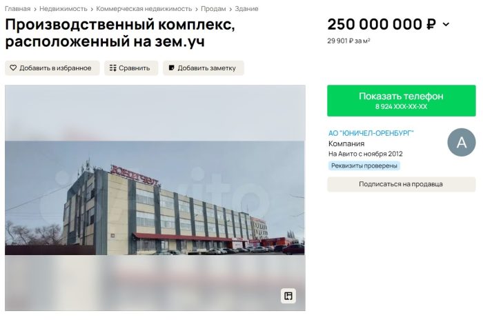Image resolution: width=483 pixels, height=322 pixels.
Task: Show the seller phone number
Action: pyautogui.click(x=402, y=101)
